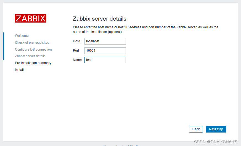The image size is (241, 146).
Task: Select Zabbix server details step
Action: [x=30, y=56]
